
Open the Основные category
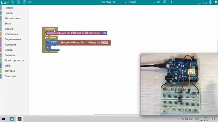(x=11, y=34)
